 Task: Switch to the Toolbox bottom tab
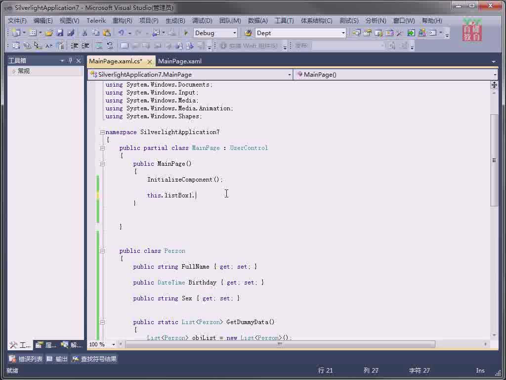tap(20, 345)
